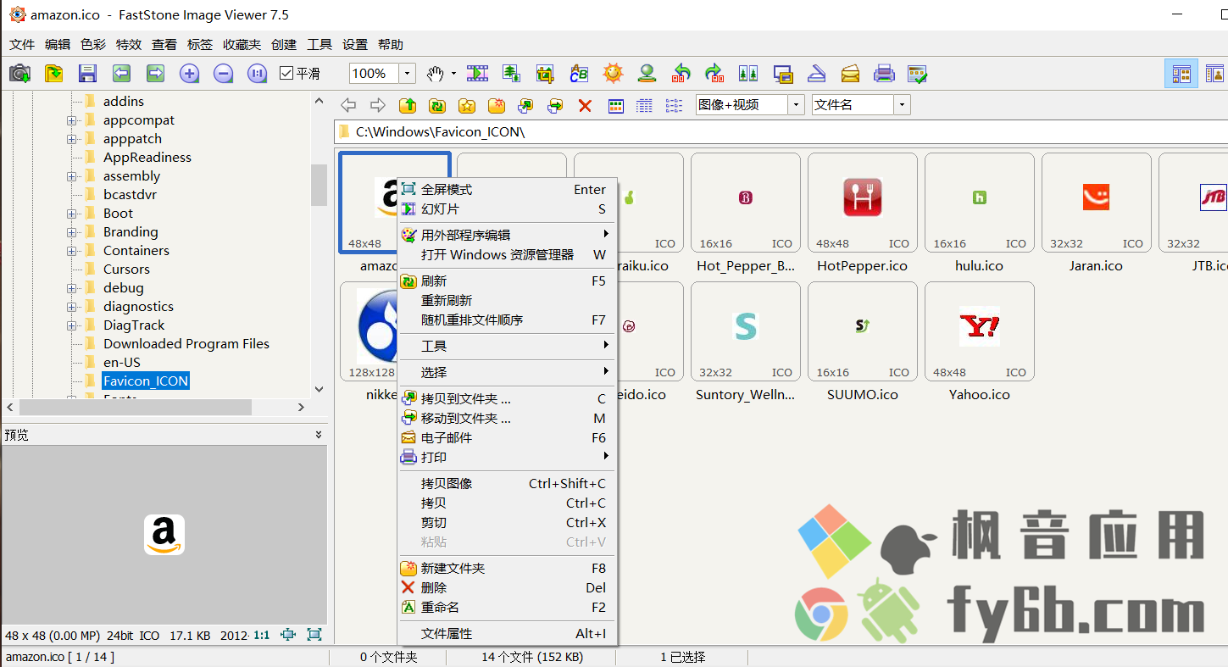
Task: Switch to thumbnails view icon
Action: tap(616, 105)
